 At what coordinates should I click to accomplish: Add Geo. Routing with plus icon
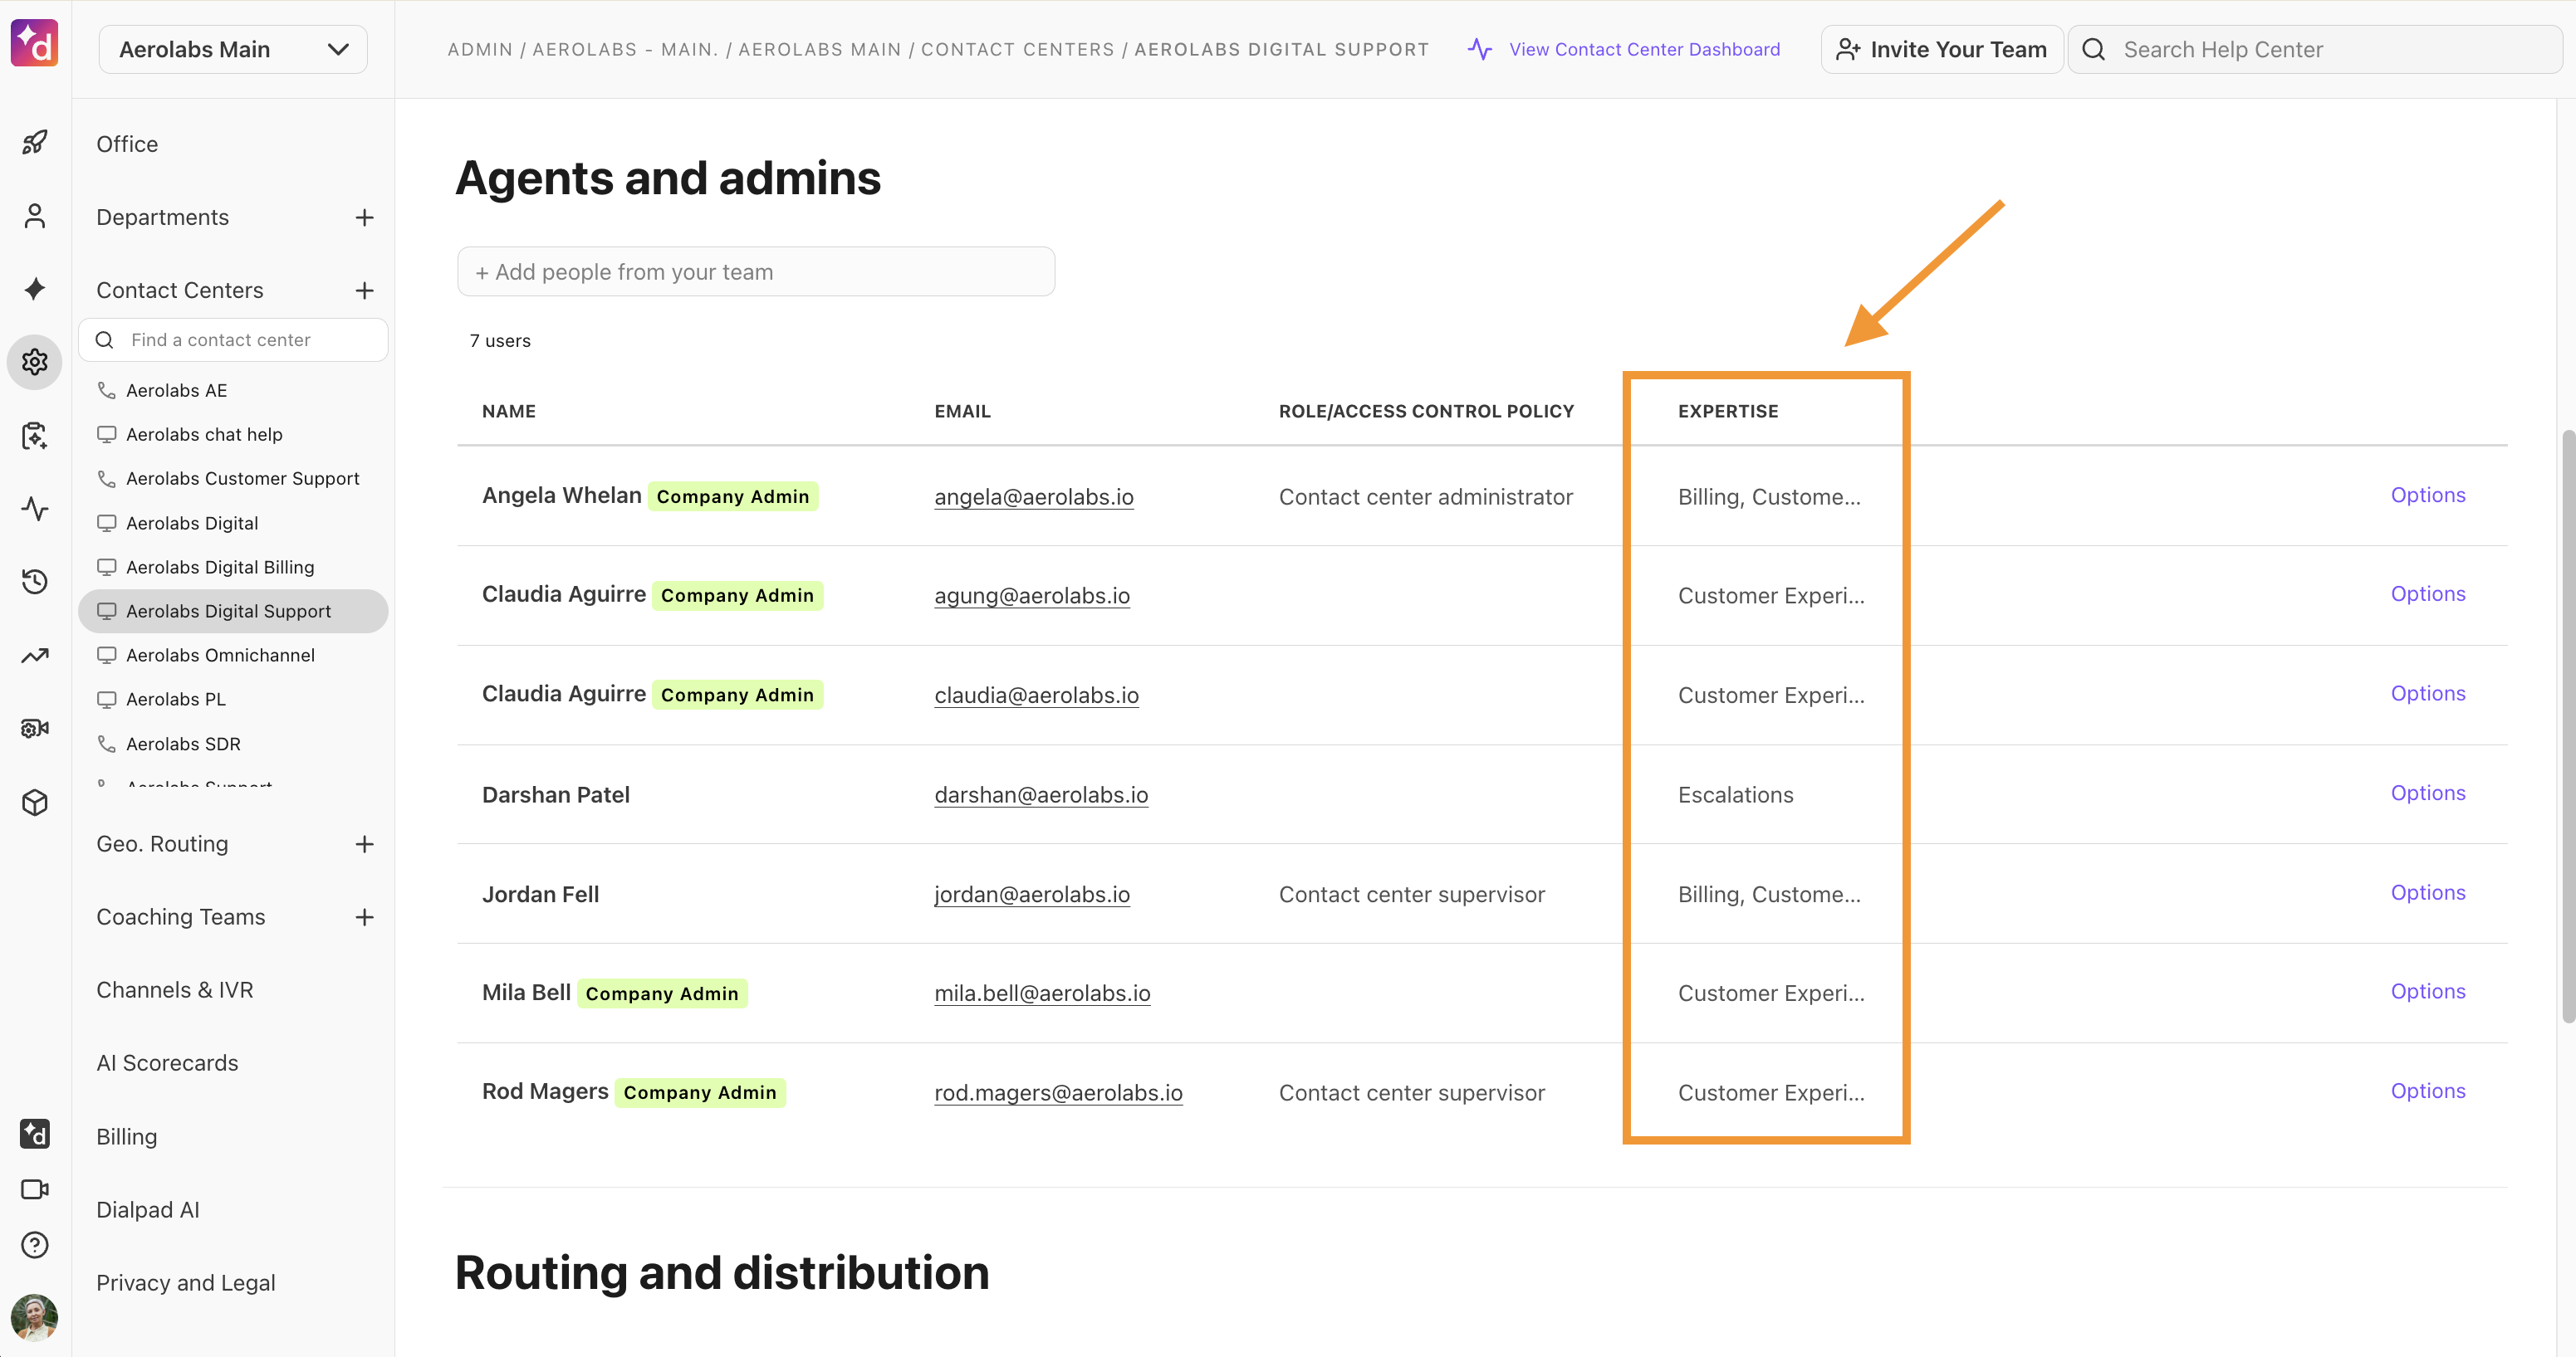[x=365, y=844]
